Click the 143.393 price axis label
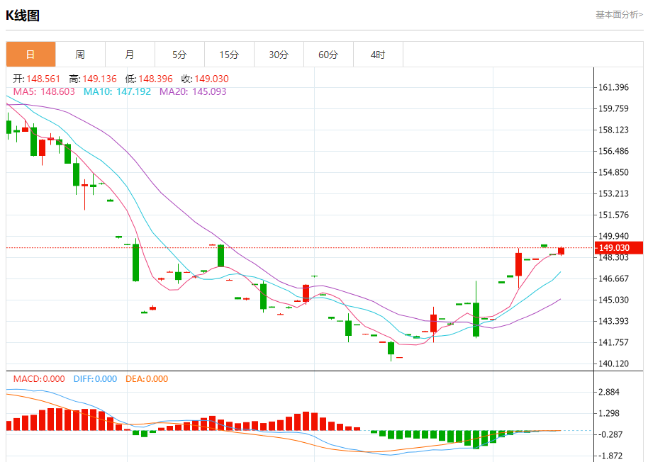The height and width of the screenshot is (462, 648). pos(613,321)
